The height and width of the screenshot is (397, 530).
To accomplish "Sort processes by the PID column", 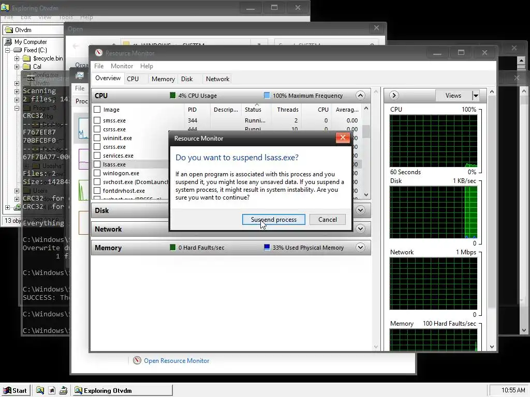I will 192,110.
